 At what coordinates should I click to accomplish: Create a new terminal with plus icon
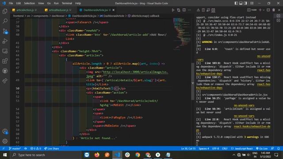[x=260, y=10]
